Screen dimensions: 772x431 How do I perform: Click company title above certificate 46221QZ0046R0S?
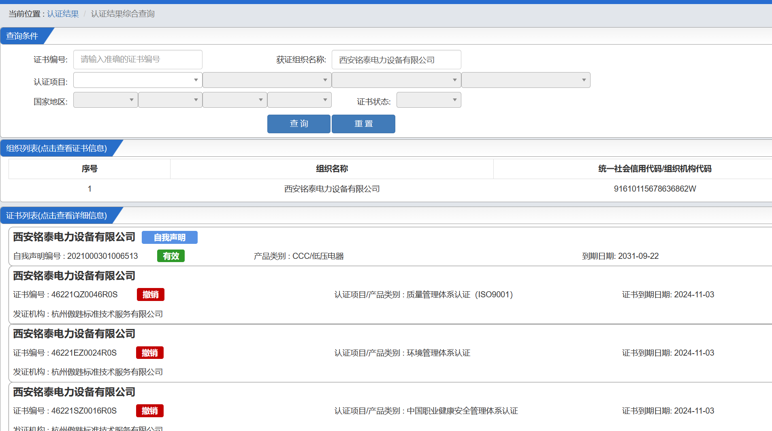74,276
